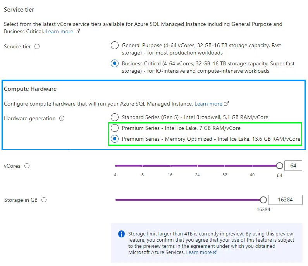Click the info icon next to Hardware generation
Screen dimensions: 308x266
point(62,119)
